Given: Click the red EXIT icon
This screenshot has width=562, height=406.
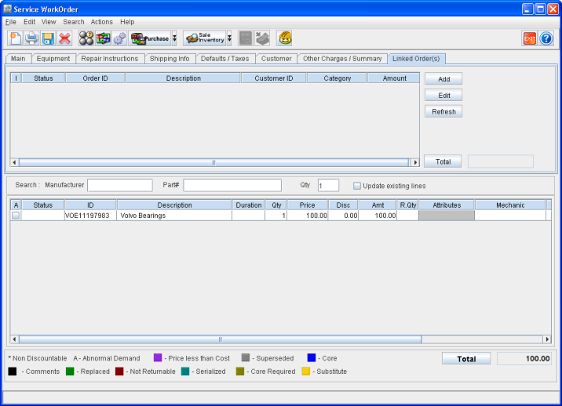Looking at the screenshot, I should [529, 38].
